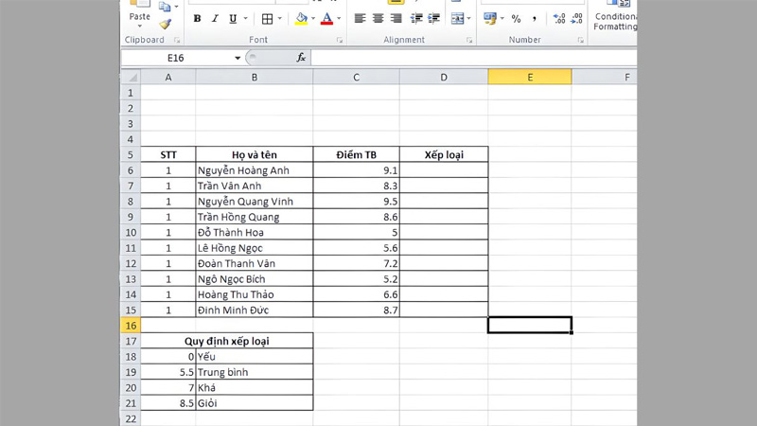Select the Format Painter brush
757x426 pixels.
coord(165,24)
